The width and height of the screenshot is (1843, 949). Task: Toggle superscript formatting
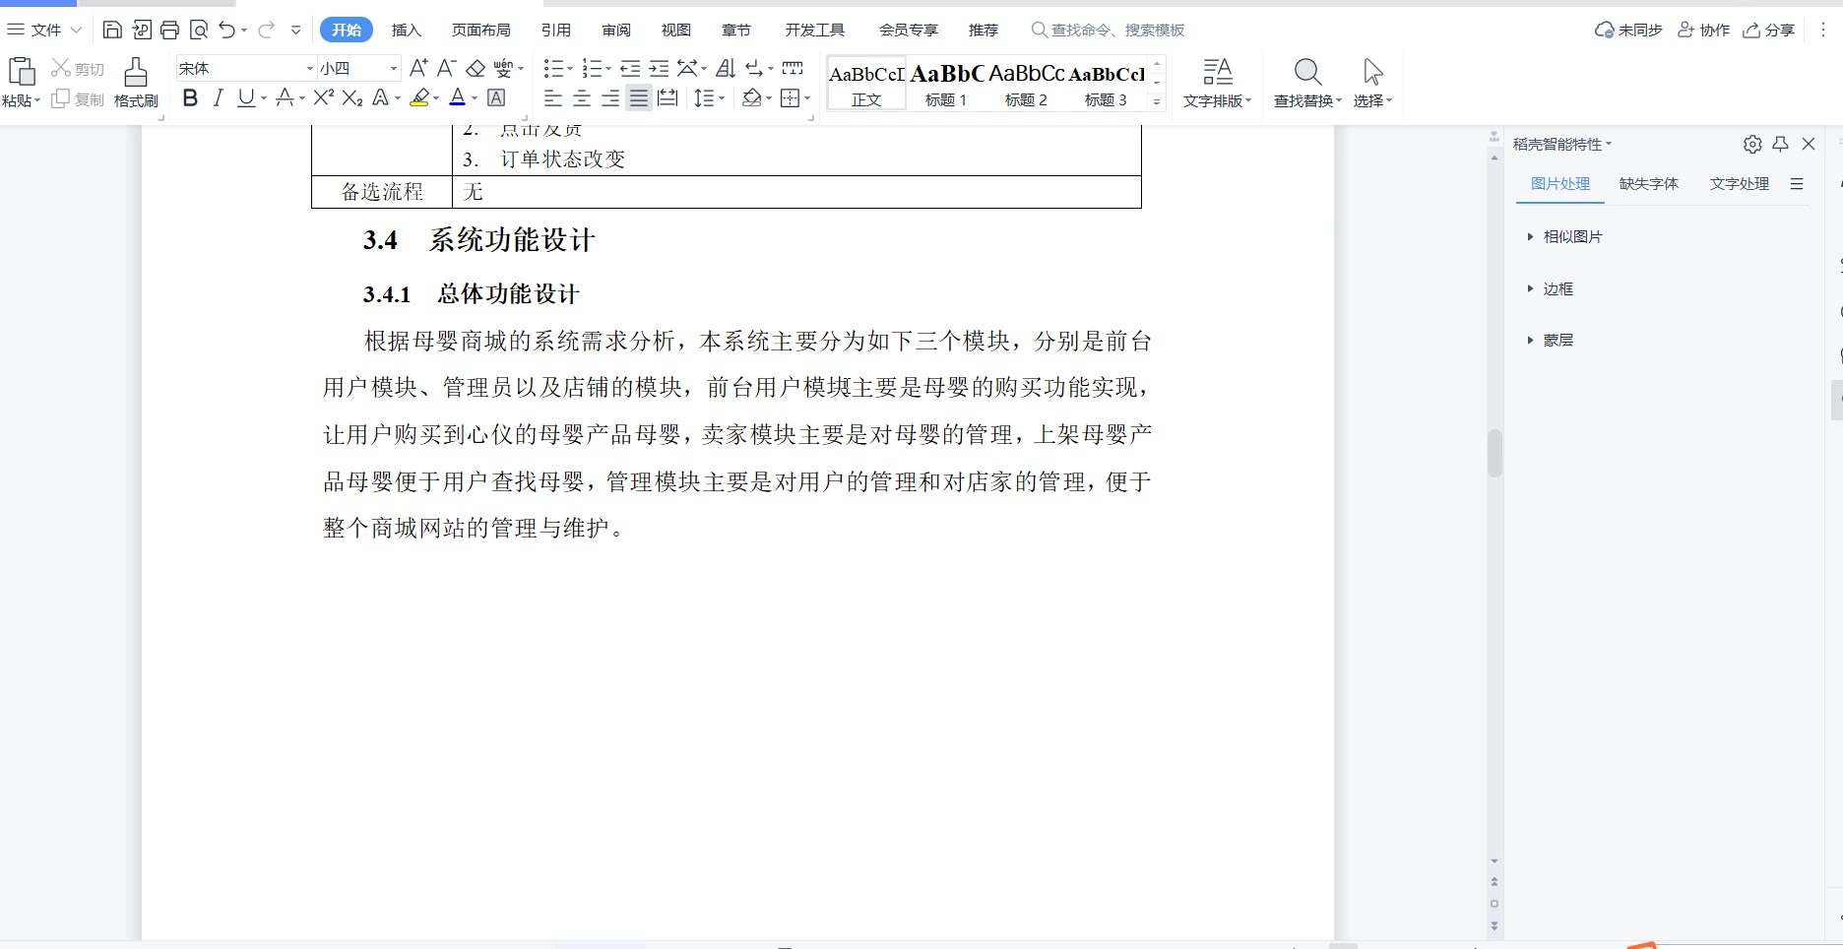pyautogui.click(x=323, y=97)
